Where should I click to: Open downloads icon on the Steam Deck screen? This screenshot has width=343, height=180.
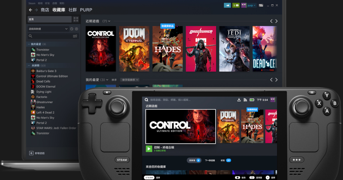tap(239, 100)
